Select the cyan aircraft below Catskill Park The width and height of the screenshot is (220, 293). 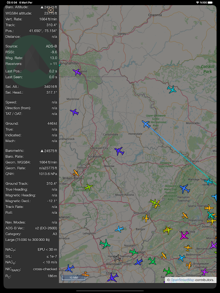tap(172, 89)
